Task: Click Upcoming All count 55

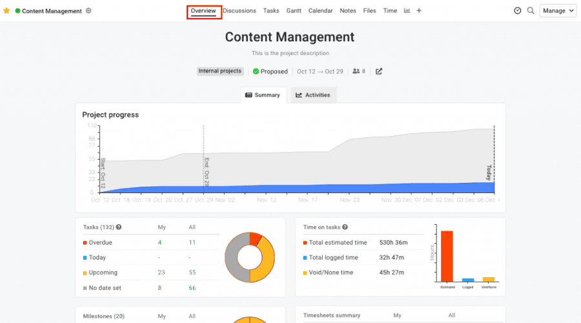Action: 192,273
